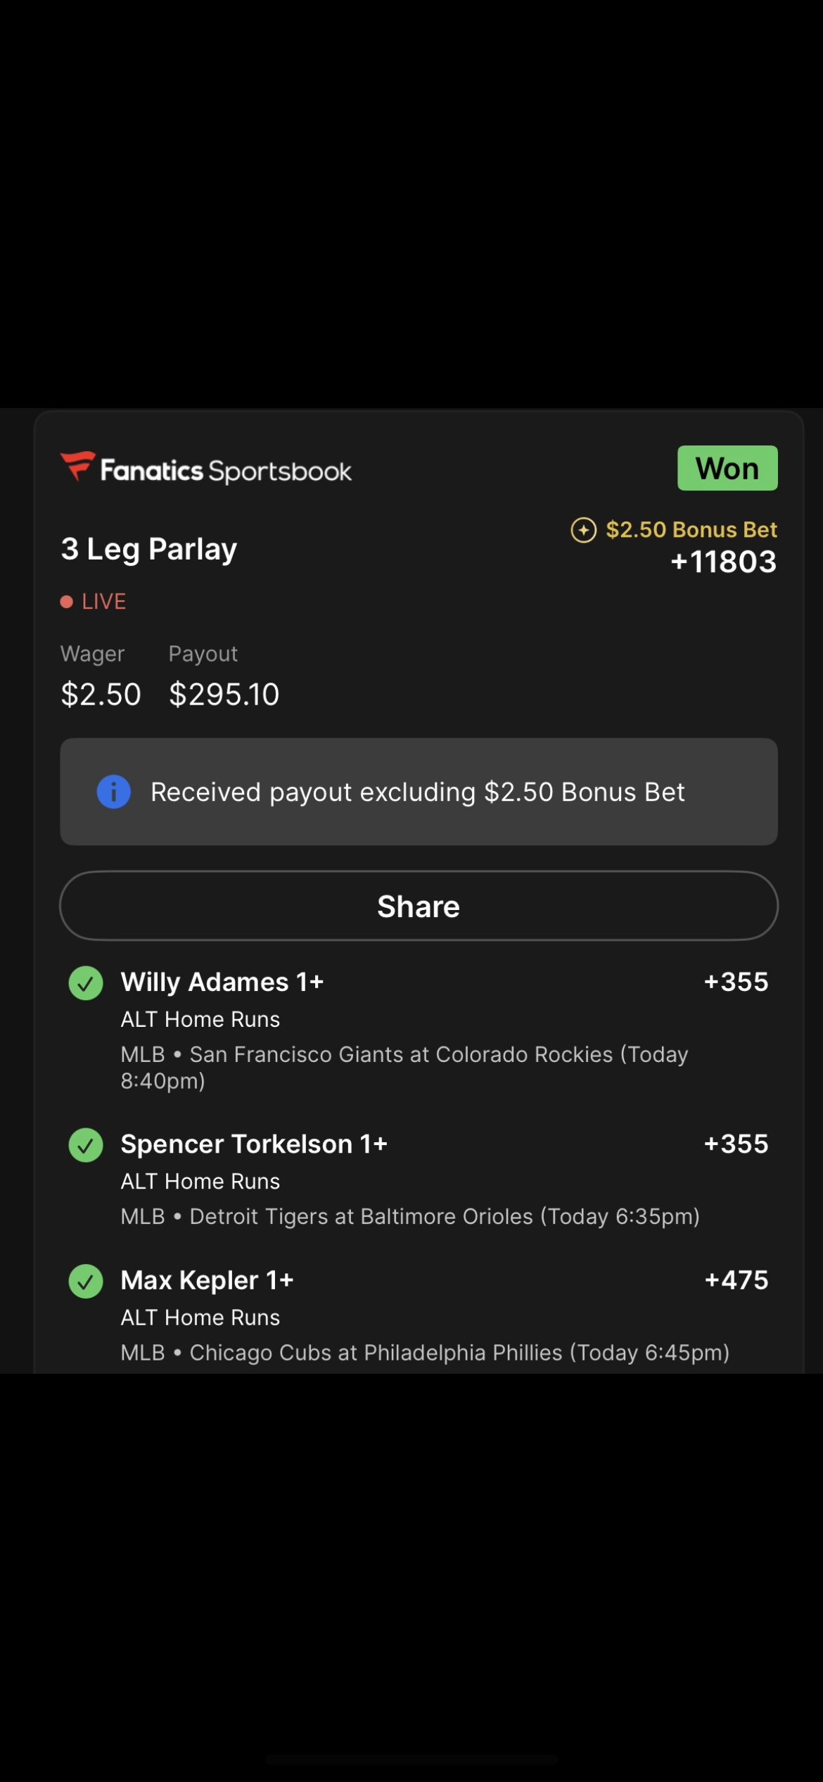Tap the Fanatics Sportsbook flag logo icon
The image size is (823, 1782).
[x=78, y=466]
